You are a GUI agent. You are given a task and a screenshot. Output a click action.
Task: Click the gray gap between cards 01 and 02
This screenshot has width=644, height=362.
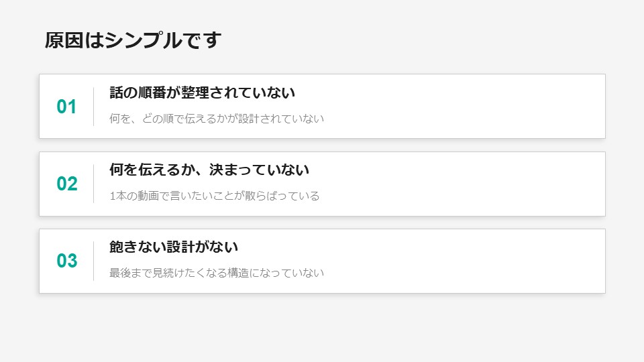[322, 145]
